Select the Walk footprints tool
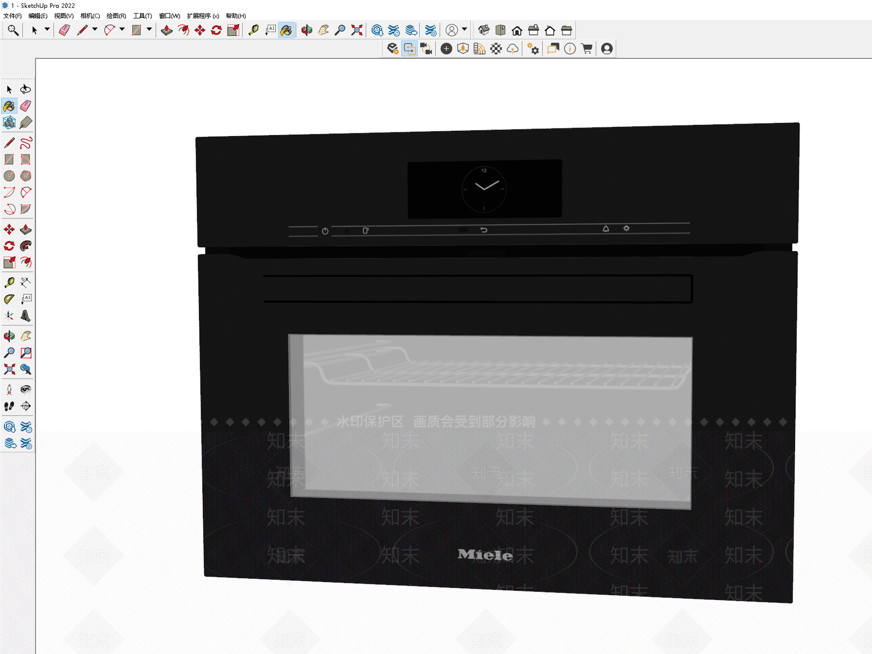This screenshot has height=654, width=872. click(x=9, y=406)
